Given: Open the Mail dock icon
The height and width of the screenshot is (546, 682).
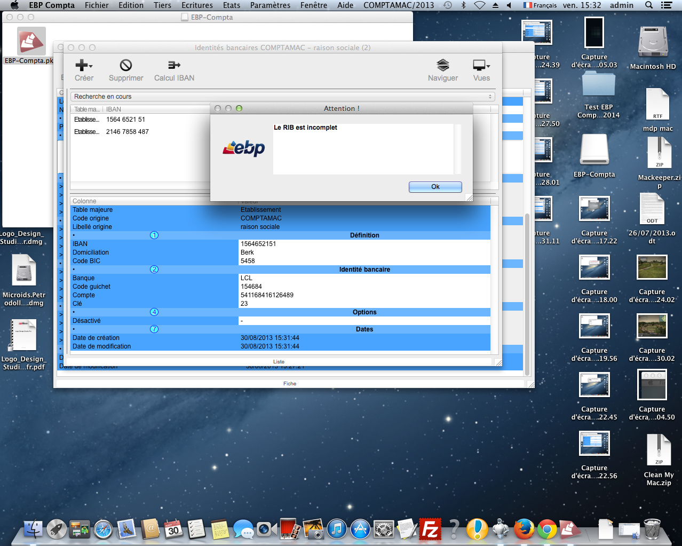Looking at the screenshot, I should 127,529.
